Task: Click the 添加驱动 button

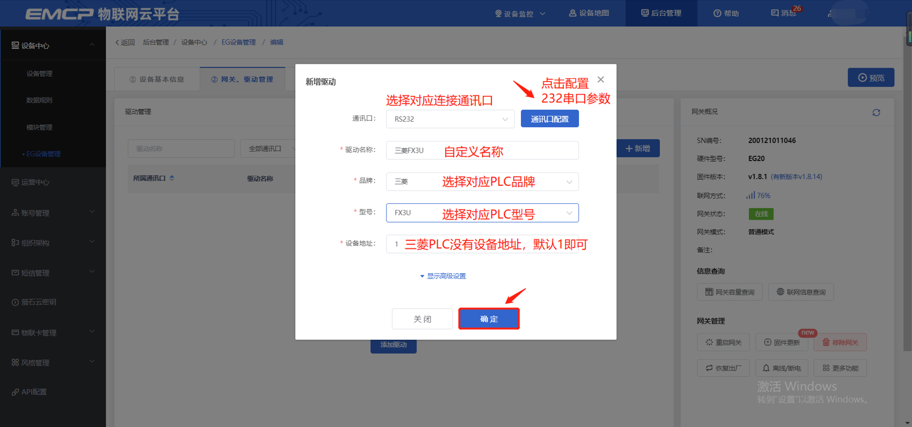Action: coord(393,345)
